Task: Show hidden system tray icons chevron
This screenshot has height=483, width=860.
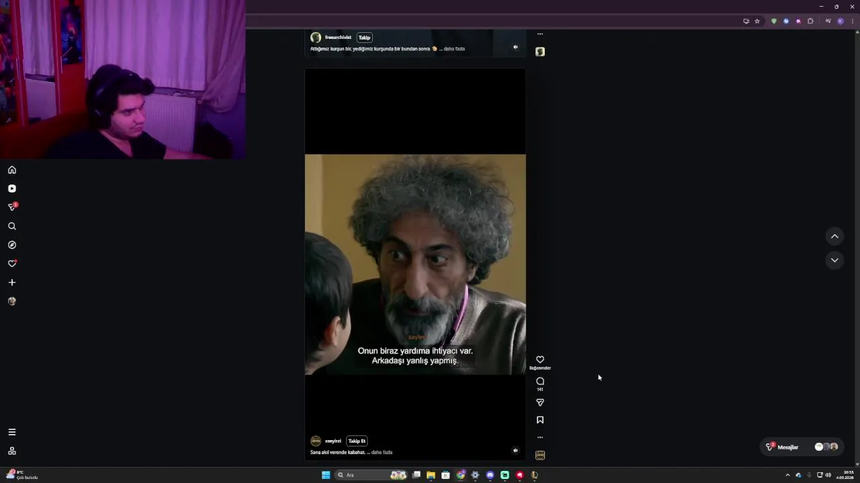Action: pyautogui.click(x=787, y=475)
